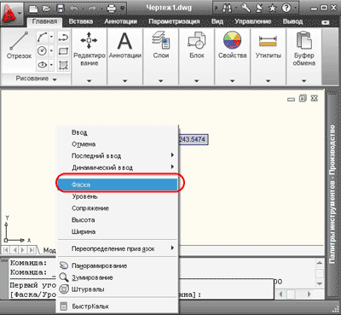Select the ellipse drawing tool
This screenshot has width=341, height=315.
(x=43, y=65)
